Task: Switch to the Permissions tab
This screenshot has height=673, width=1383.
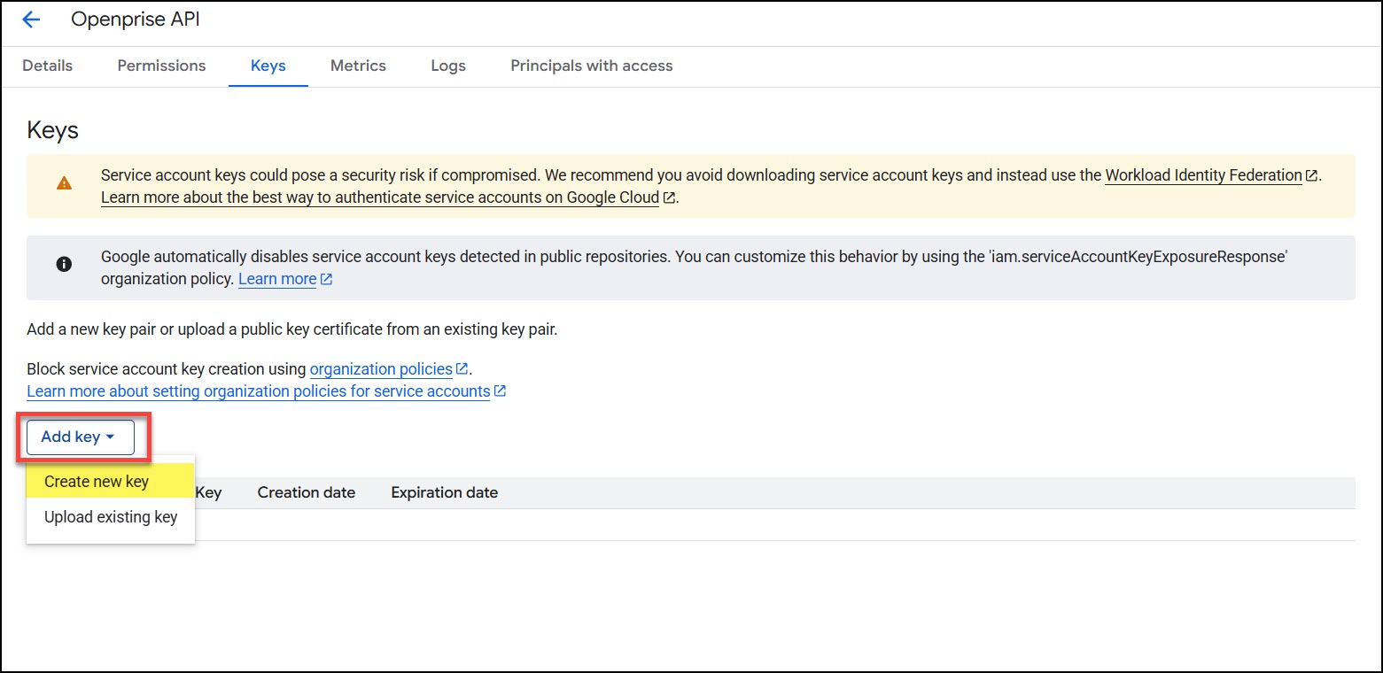Action: (x=161, y=66)
